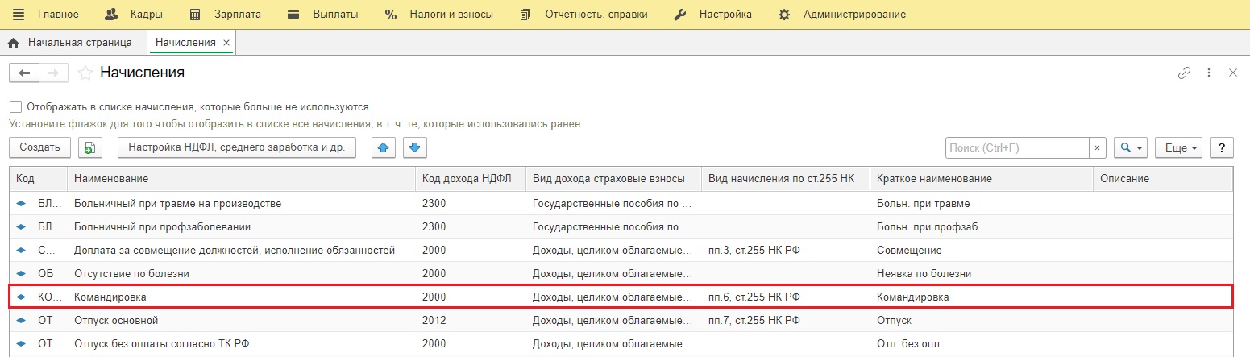1250x357 pixels.
Task: Click row icon of Отпуск основной
Action: pos(22,321)
